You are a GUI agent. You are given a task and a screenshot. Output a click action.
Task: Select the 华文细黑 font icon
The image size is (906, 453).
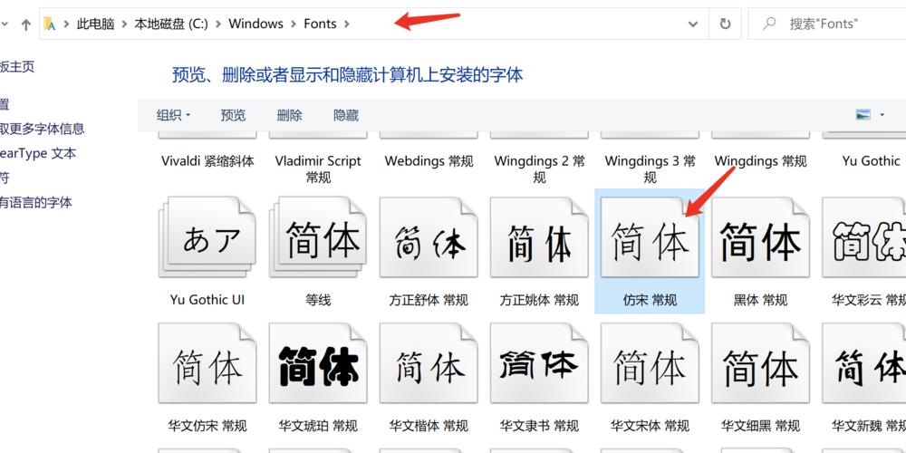[x=760, y=363]
